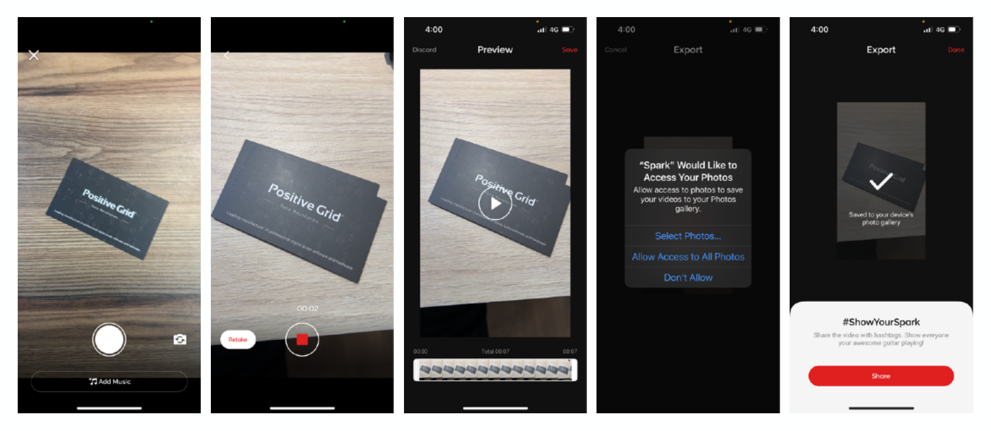
Task: Tap Discard on the Preview screen
Action: coord(424,50)
